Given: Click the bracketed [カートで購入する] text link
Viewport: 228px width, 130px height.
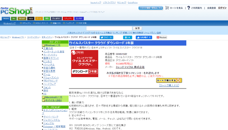Looking at the screenshot, I should coord(169,85).
